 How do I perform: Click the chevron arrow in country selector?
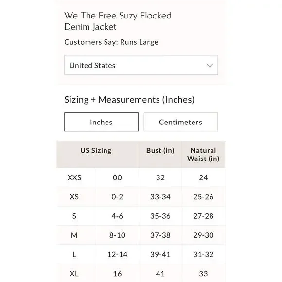click(210, 65)
